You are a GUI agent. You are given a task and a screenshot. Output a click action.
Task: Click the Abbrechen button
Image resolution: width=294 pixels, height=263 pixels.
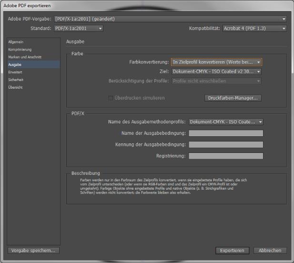(270, 251)
